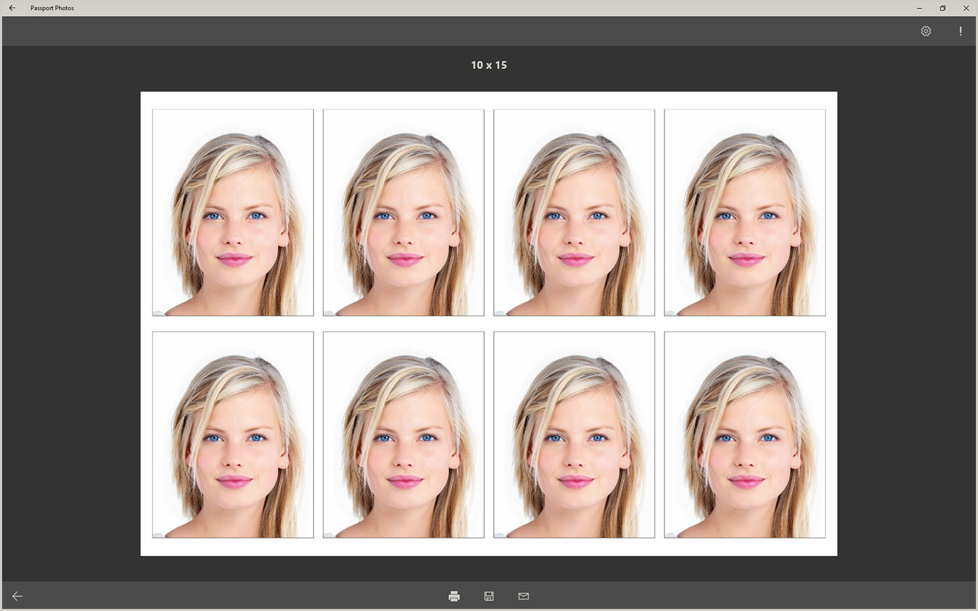The width and height of the screenshot is (978, 611).
Task: Click the title bar back arrow
Action: [12, 8]
